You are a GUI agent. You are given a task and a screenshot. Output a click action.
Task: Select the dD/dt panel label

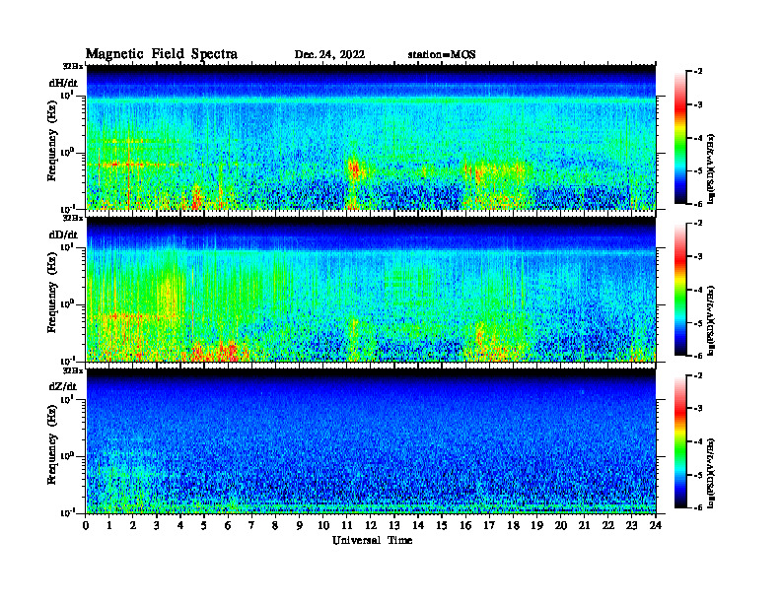tap(63, 234)
